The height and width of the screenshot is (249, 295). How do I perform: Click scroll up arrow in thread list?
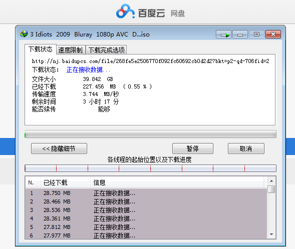[271, 181]
